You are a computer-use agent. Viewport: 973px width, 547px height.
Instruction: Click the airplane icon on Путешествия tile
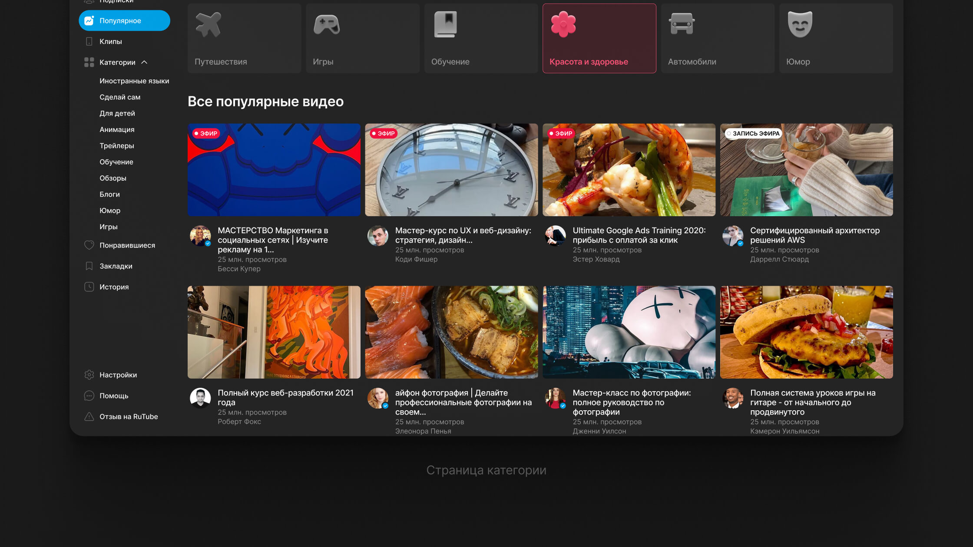point(208,24)
